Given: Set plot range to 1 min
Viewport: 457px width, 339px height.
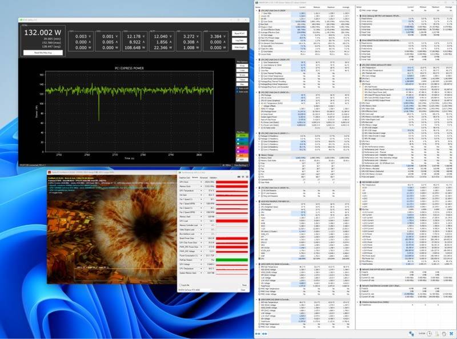Looking at the screenshot, I should coord(242,70).
